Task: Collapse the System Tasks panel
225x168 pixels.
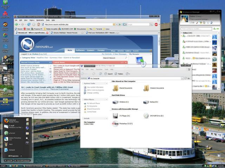Action: (106, 83)
